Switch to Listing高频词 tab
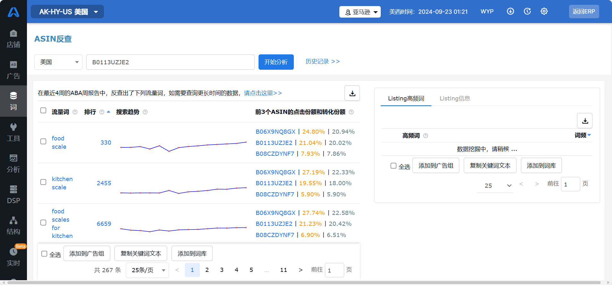The height and width of the screenshot is (285, 612). pyautogui.click(x=406, y=99)
